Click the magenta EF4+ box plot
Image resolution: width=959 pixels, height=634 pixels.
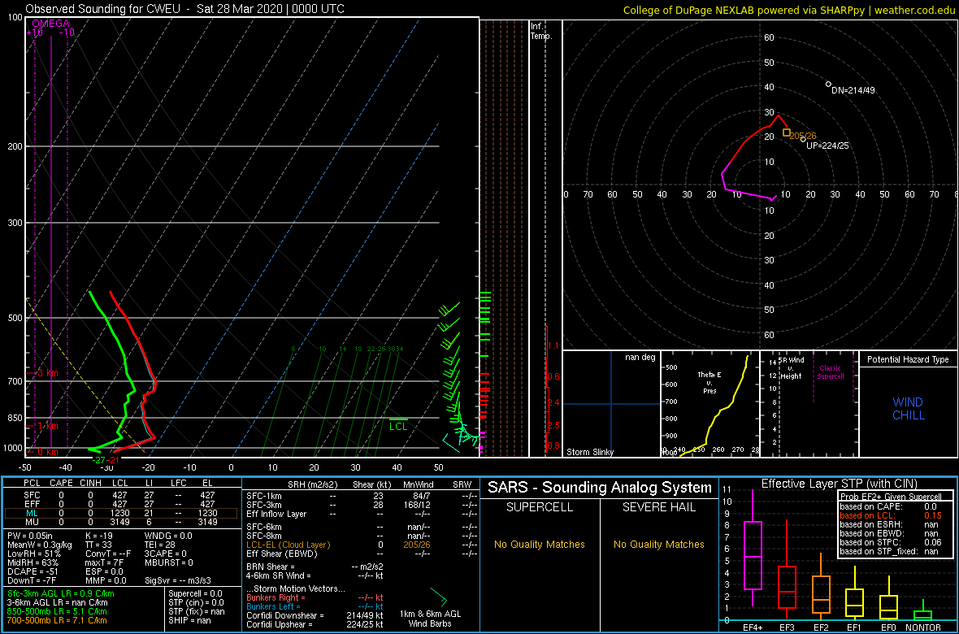752,548
